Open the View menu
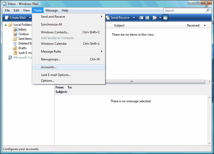Viewport: 214px width, 154px height. coord(26,10)
